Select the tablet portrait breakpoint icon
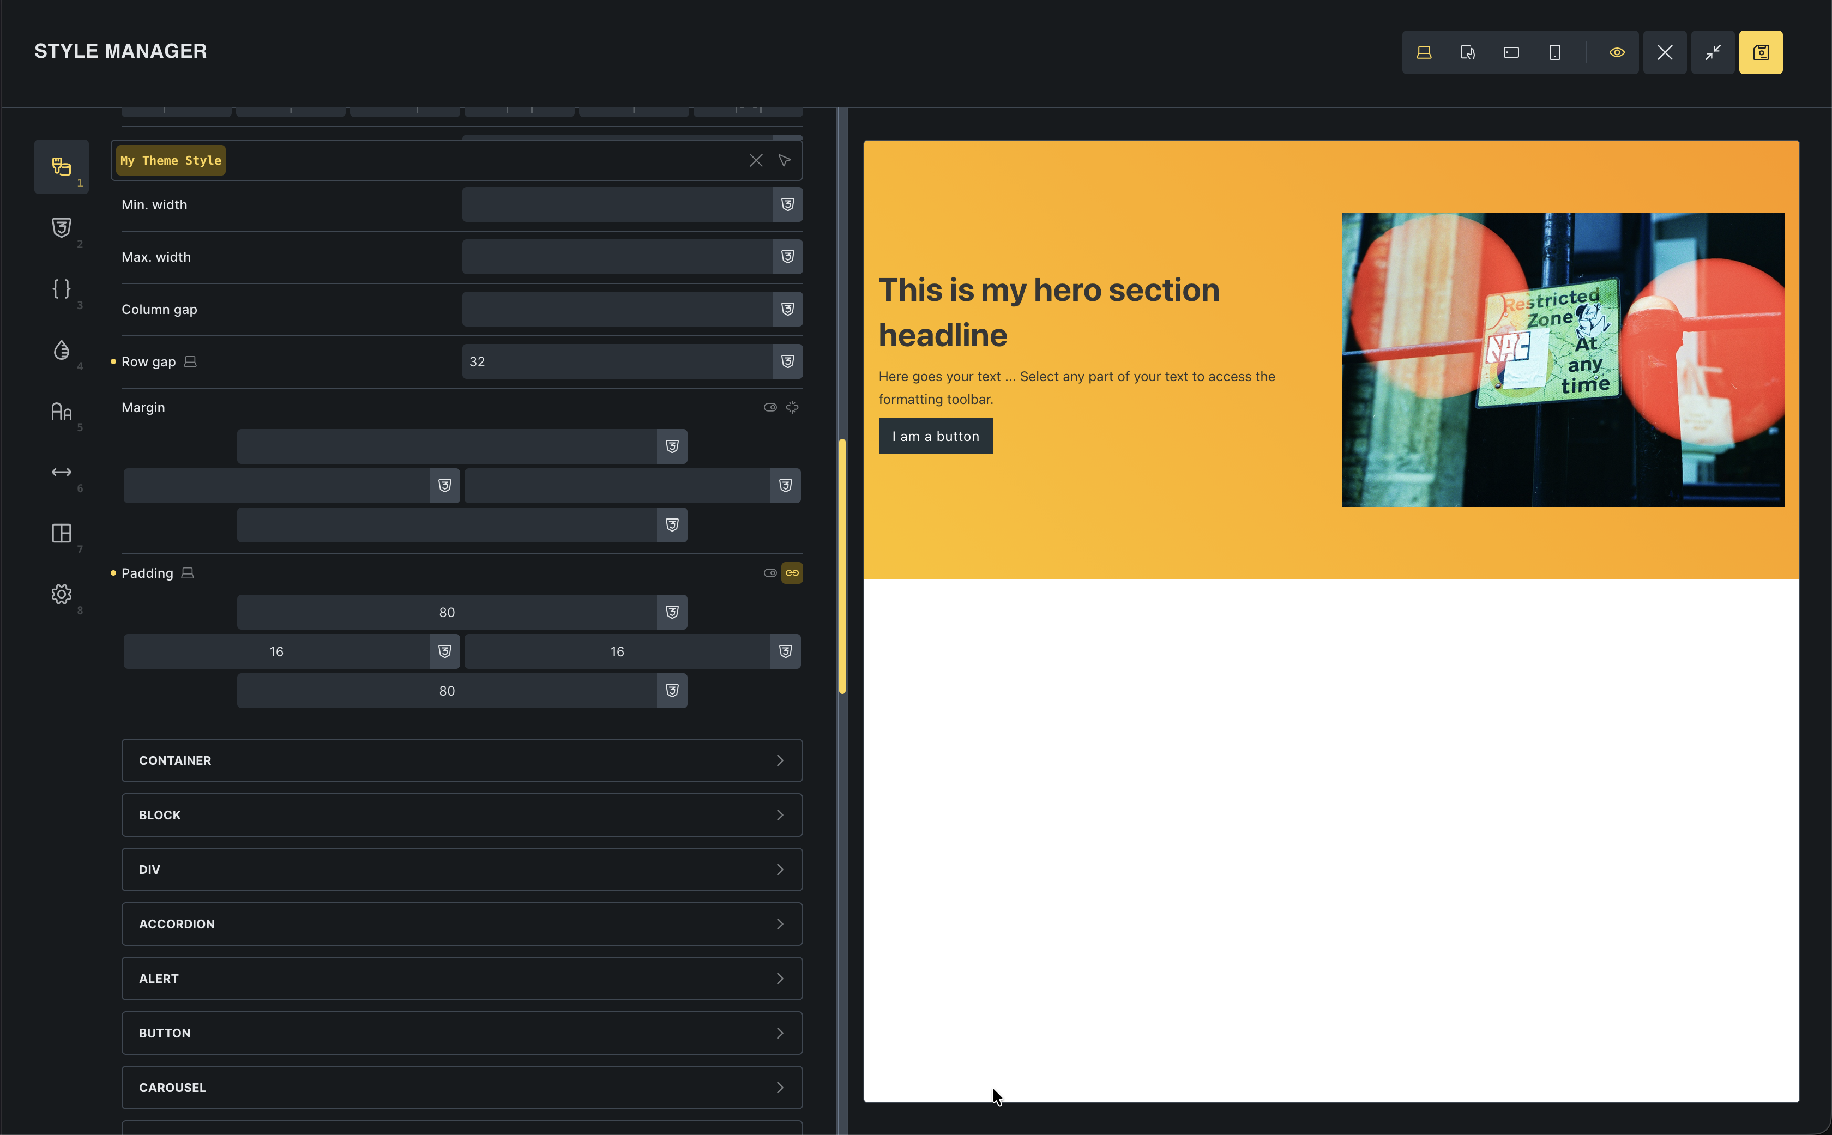The height and width of the screenshot is (1135, 1832). [x=1467, y=52]
